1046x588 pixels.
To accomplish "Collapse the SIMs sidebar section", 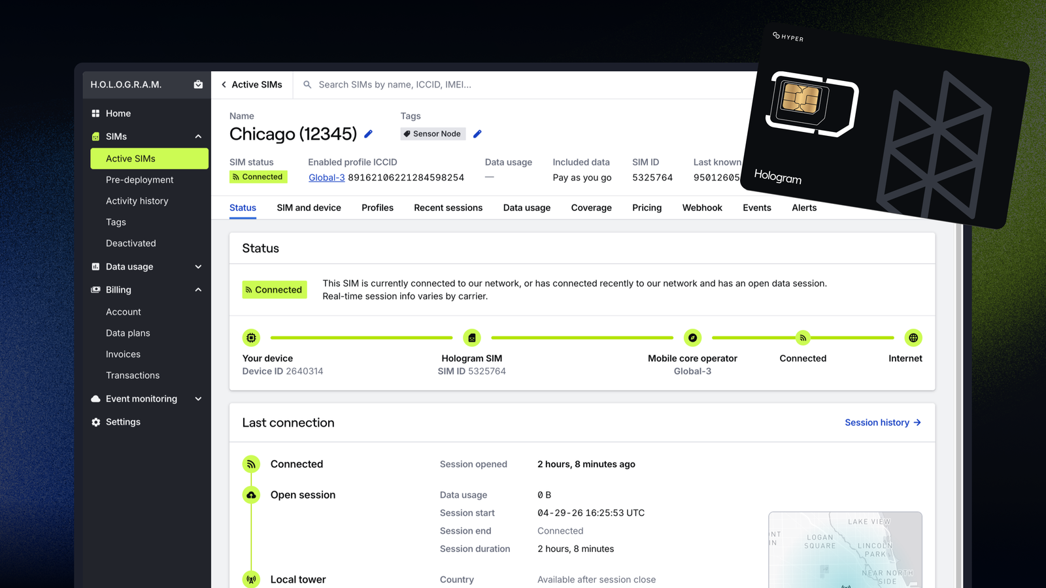I will coord(198,137).
